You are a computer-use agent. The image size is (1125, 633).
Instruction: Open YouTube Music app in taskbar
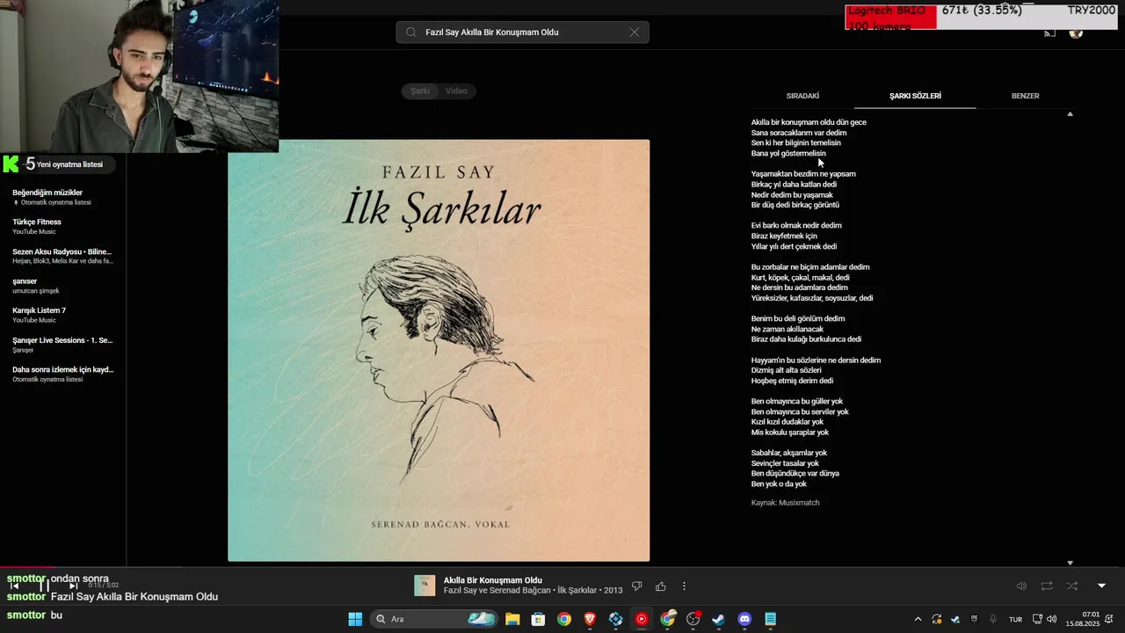coord(642,619)
